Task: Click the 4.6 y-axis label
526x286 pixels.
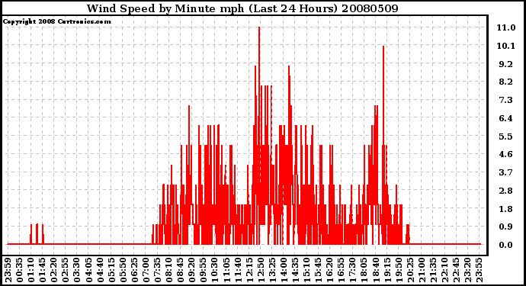Action: coord(506,154)
